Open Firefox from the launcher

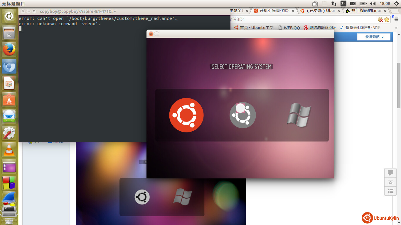[x=9, y=50]
